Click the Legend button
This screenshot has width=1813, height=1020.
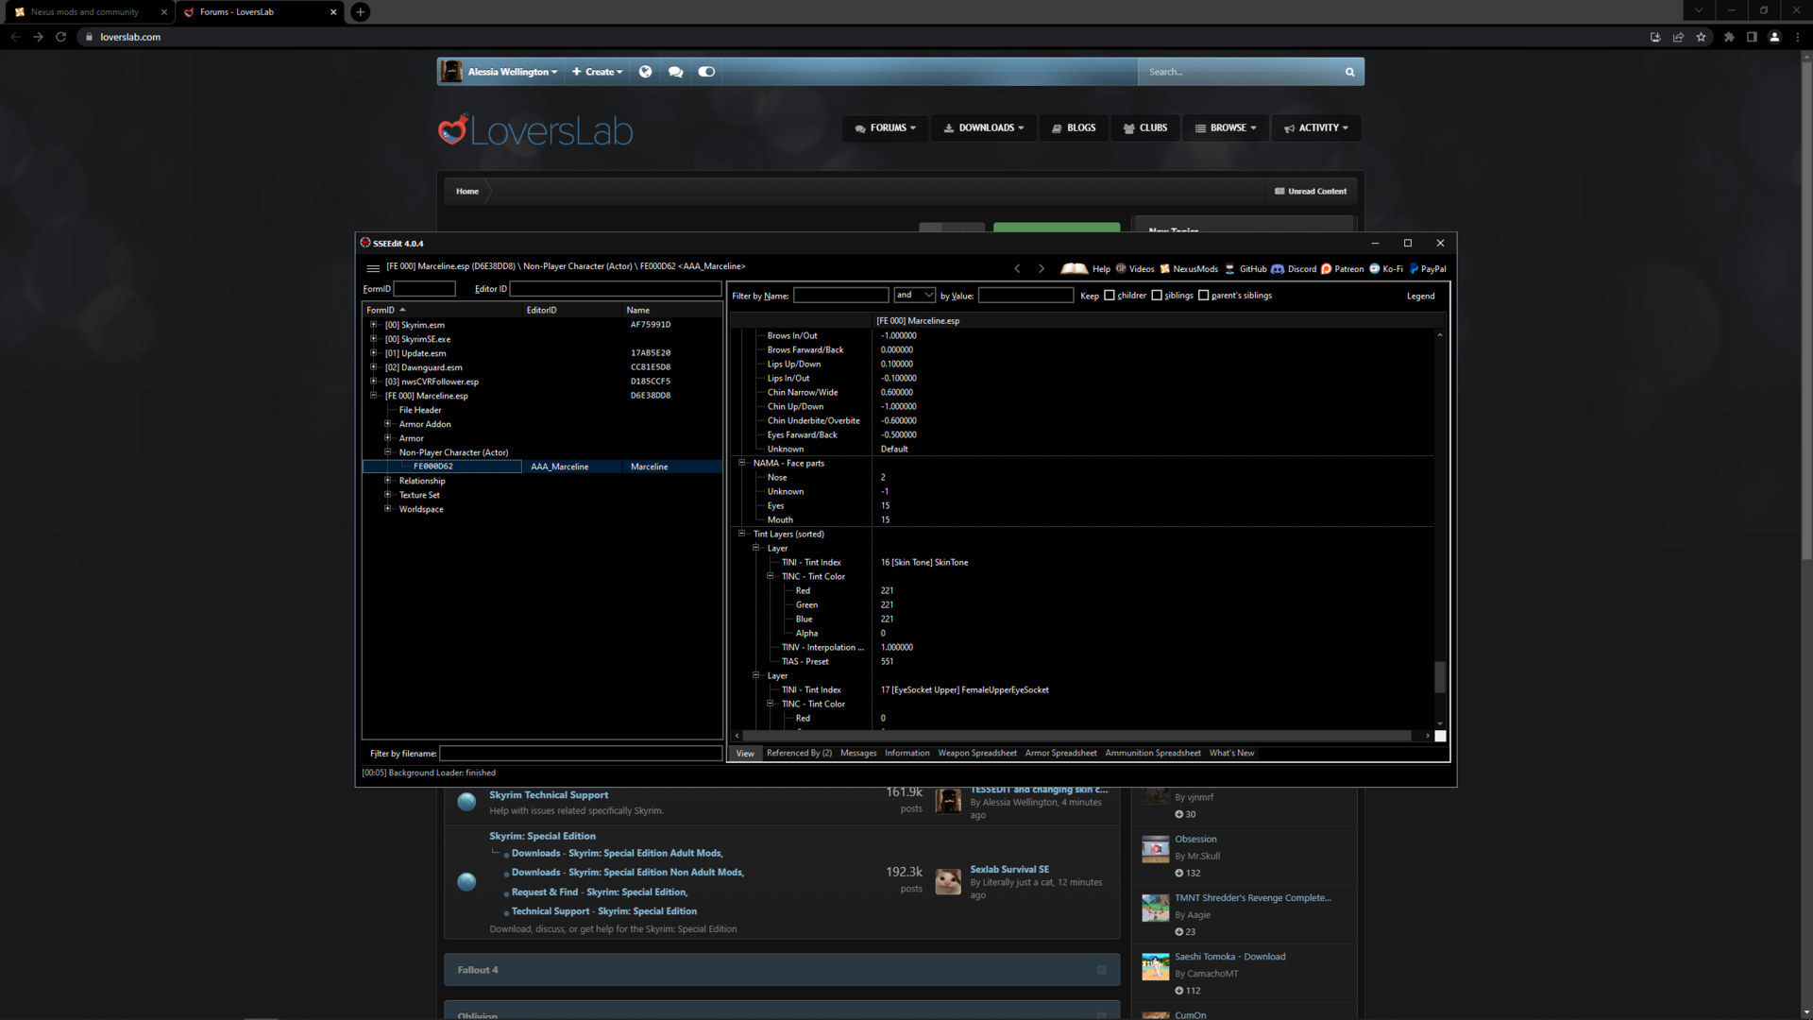tap(1420, 297)
